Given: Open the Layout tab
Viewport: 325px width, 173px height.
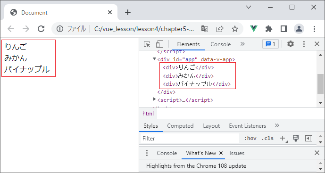Looking at the screenshot, I should coord(211,126).
